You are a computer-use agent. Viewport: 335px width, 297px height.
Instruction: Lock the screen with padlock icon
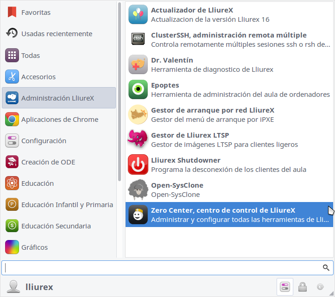click(303, 287)
